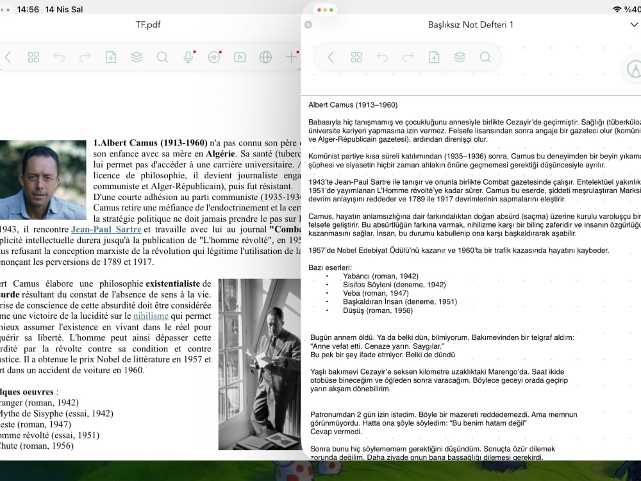The image size is (641, 481).
Task: Open the web browser globe icon
Action: click(x=266, y=57)
